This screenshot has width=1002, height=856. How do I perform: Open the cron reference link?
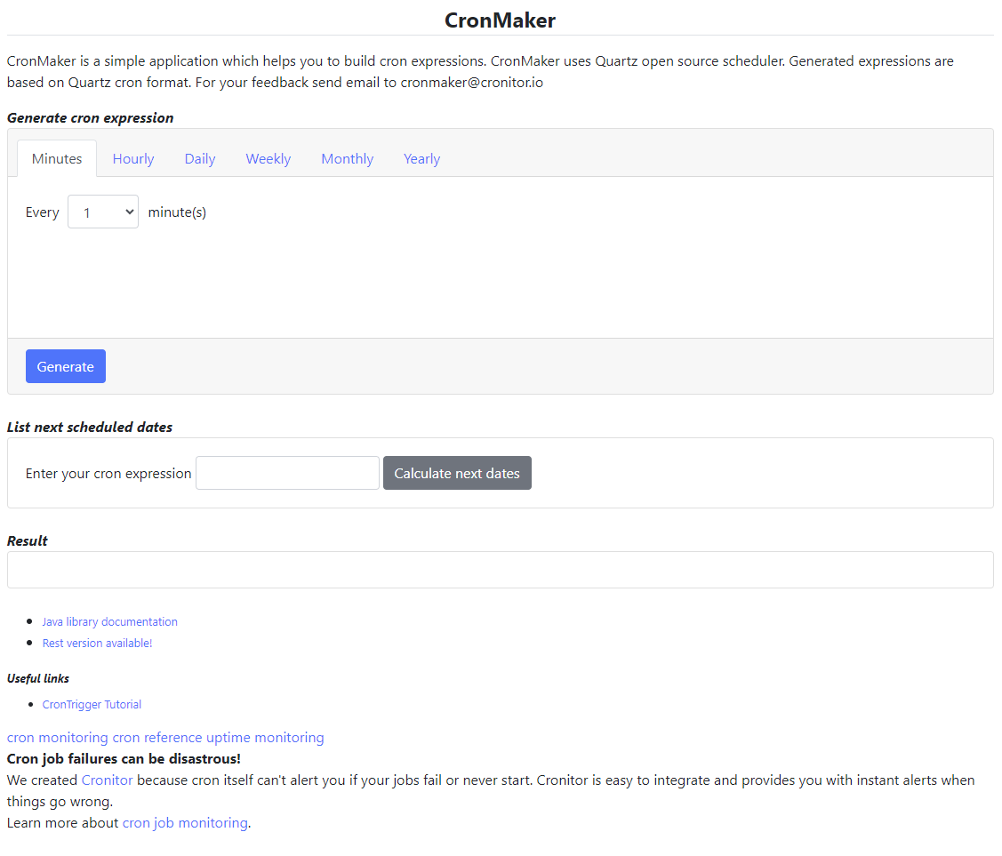click(156, 737)
